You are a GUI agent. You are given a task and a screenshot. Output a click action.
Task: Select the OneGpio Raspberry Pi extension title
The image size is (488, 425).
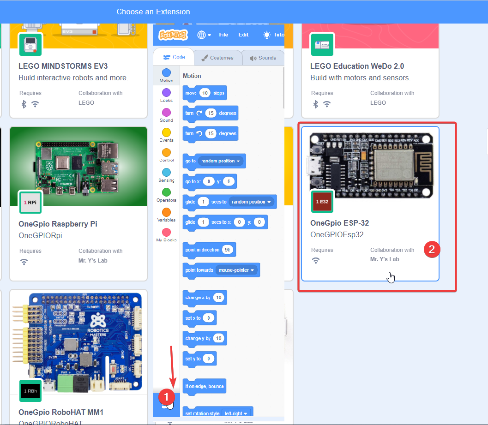[58, 224]
